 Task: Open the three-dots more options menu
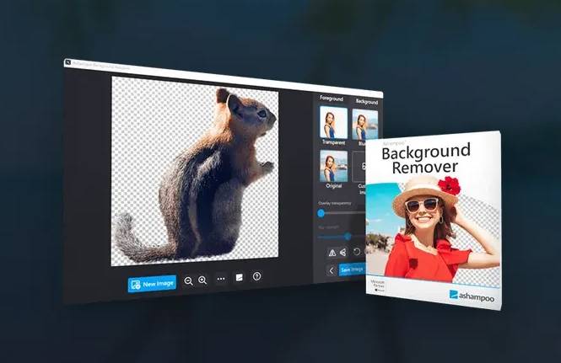click(221, 279)
